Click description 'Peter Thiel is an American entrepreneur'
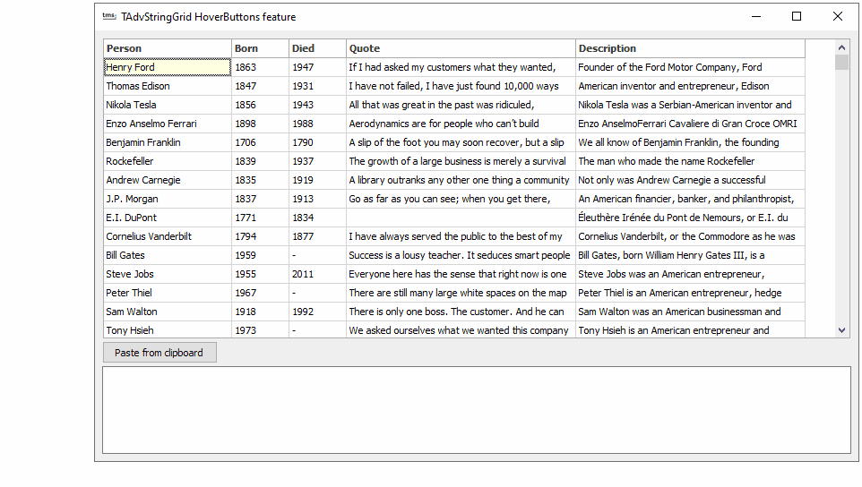 point(690,293)
